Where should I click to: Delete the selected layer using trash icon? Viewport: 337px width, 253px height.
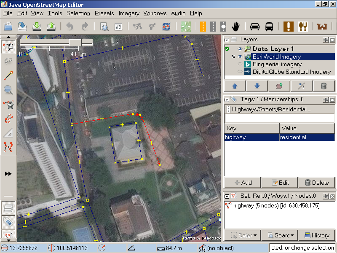pos(324,86)
